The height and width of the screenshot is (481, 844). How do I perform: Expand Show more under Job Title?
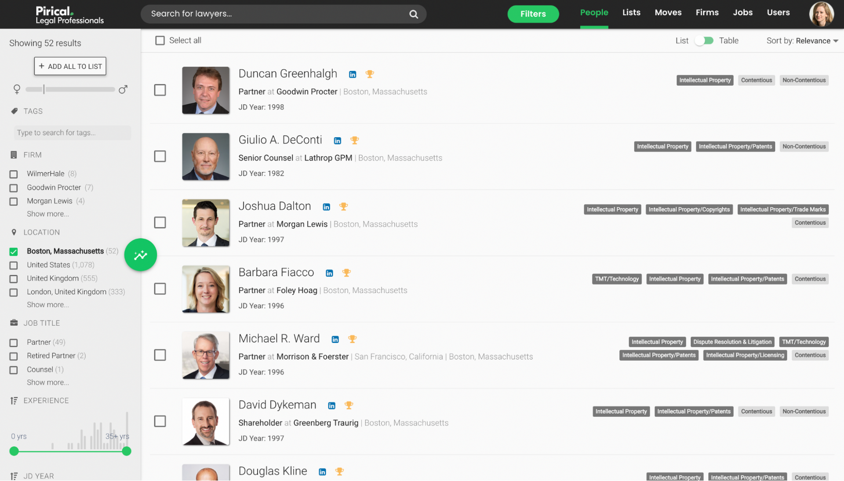(47, 383)
